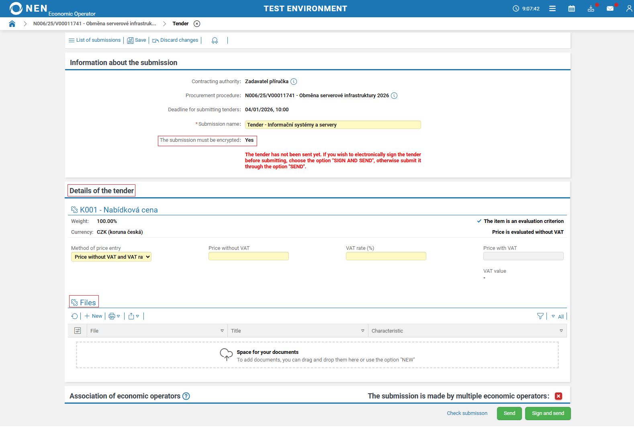The height and width of the screenshot is (427, 634).
Task: Open table column settings in Files grid
Action: point(78,331)
